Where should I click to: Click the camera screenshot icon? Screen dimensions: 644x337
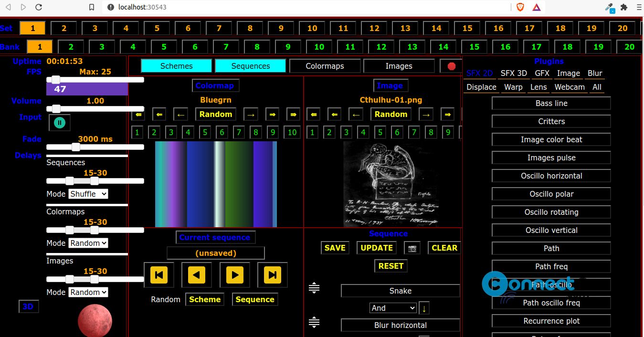pos(412,248)
